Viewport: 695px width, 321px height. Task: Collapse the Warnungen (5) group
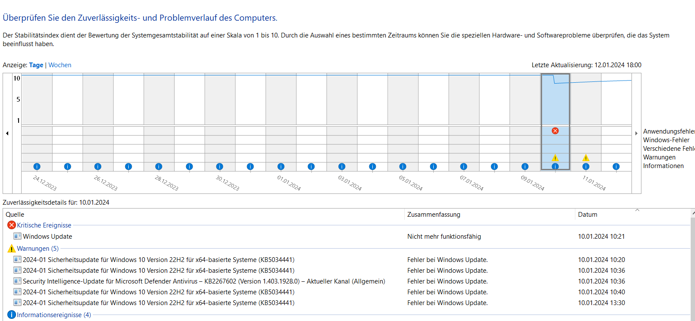[37, 249]
